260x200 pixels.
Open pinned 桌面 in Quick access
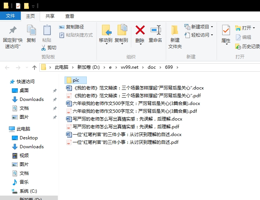click(x=20, y=91)
